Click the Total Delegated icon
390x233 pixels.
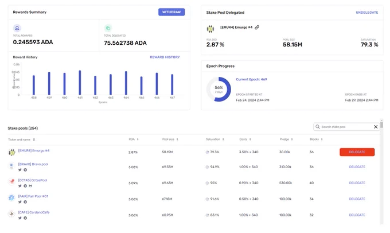click(108, 28)
